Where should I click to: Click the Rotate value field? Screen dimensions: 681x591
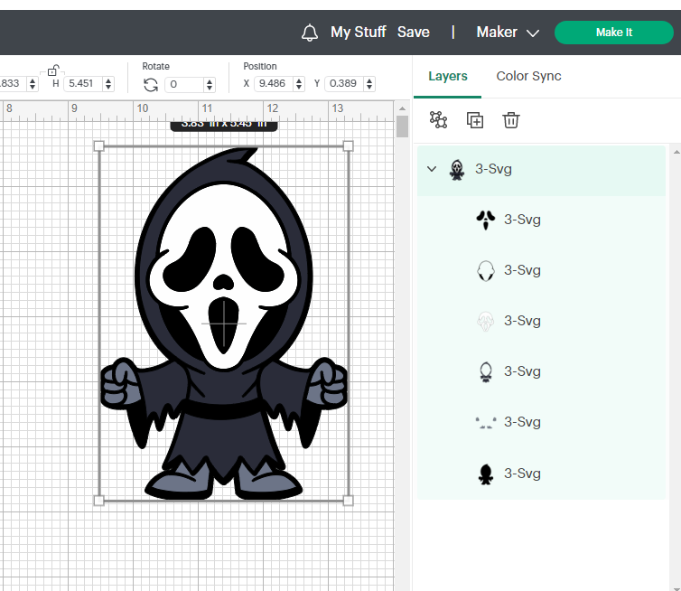click(x=184, y=84)
